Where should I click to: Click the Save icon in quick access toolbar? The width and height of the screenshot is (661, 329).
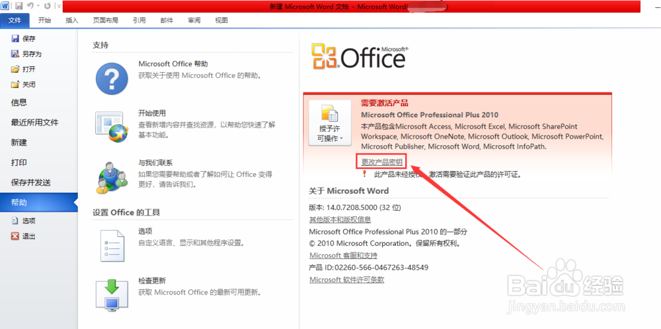click(19, 6)
